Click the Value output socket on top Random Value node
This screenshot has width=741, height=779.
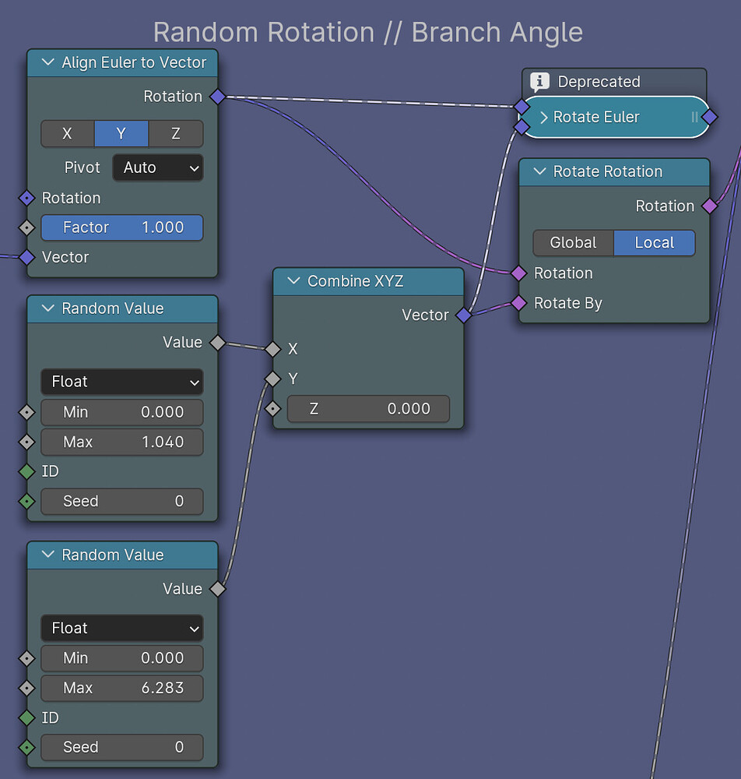217,342
